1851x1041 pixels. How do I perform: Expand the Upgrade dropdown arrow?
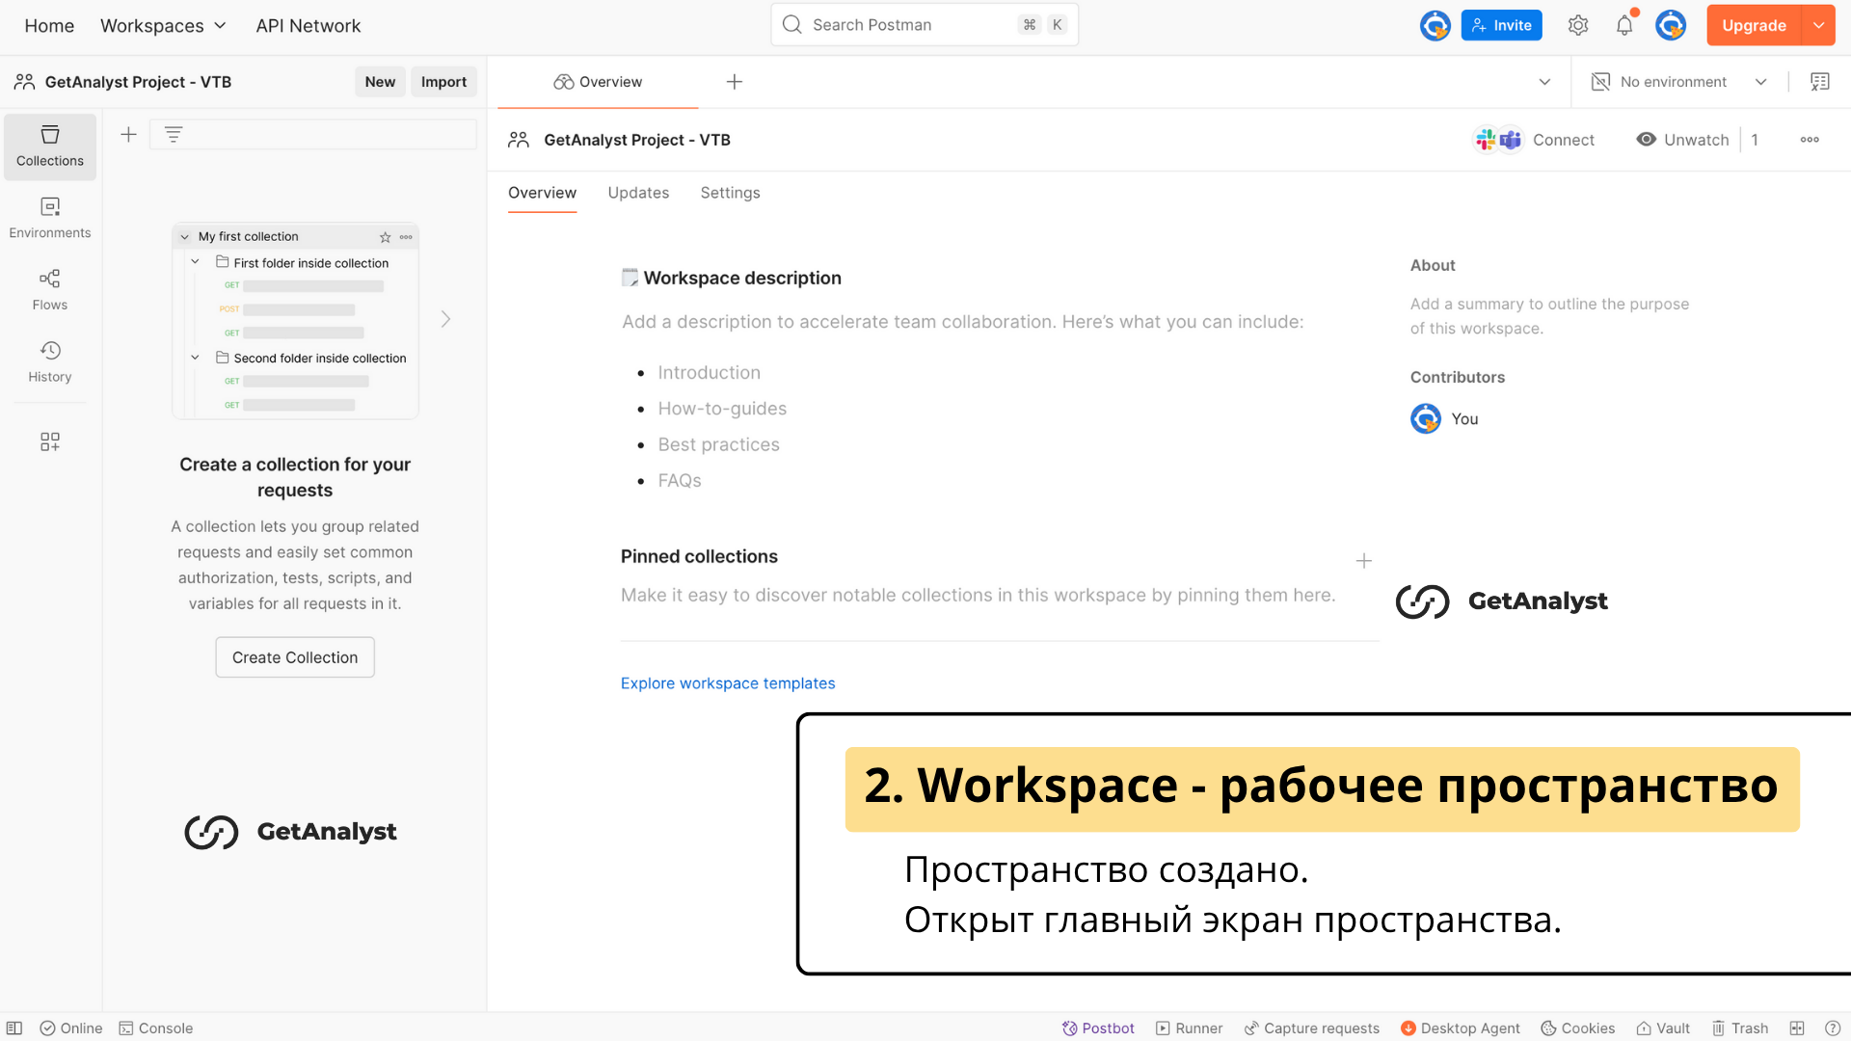tap(1818, 25)
